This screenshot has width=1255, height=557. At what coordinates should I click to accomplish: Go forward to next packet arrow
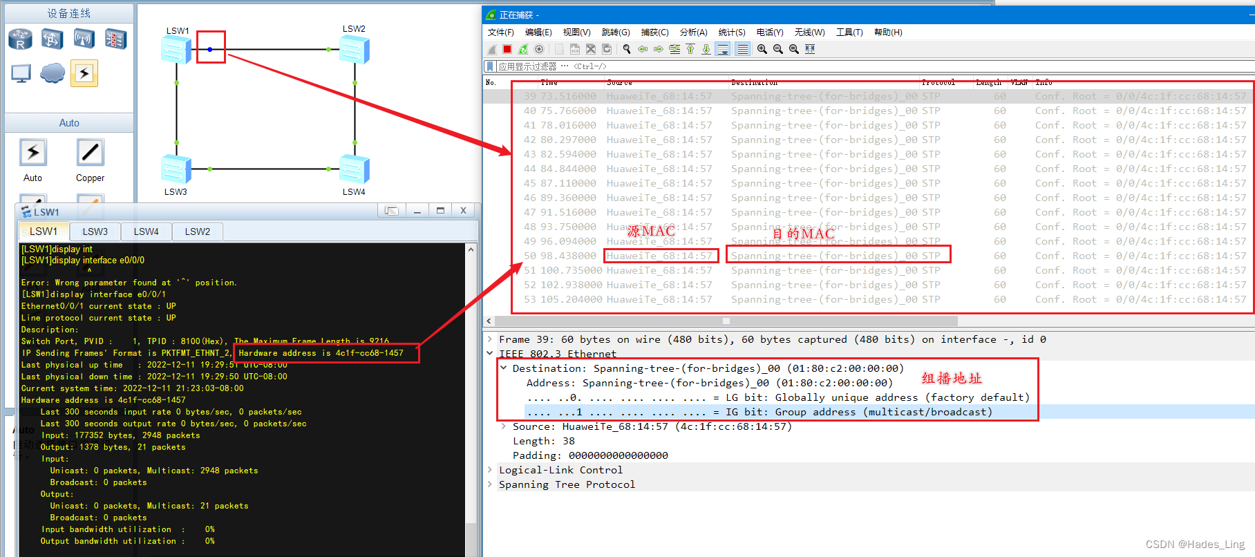(659, 49)
